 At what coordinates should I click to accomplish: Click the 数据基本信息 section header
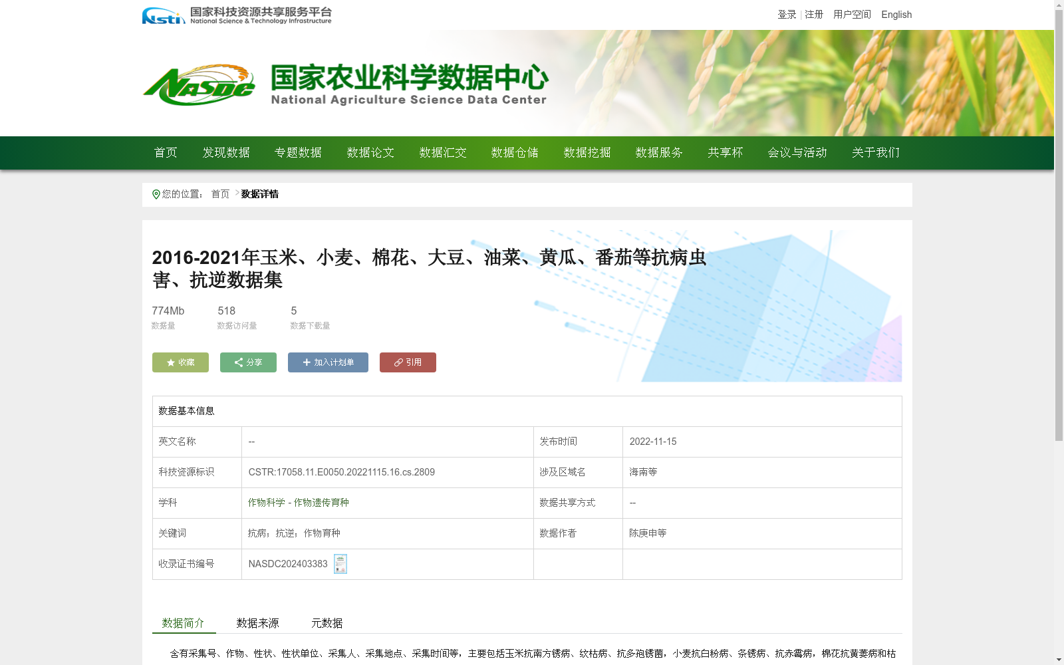pyautogui.click(x=186, y=411)
